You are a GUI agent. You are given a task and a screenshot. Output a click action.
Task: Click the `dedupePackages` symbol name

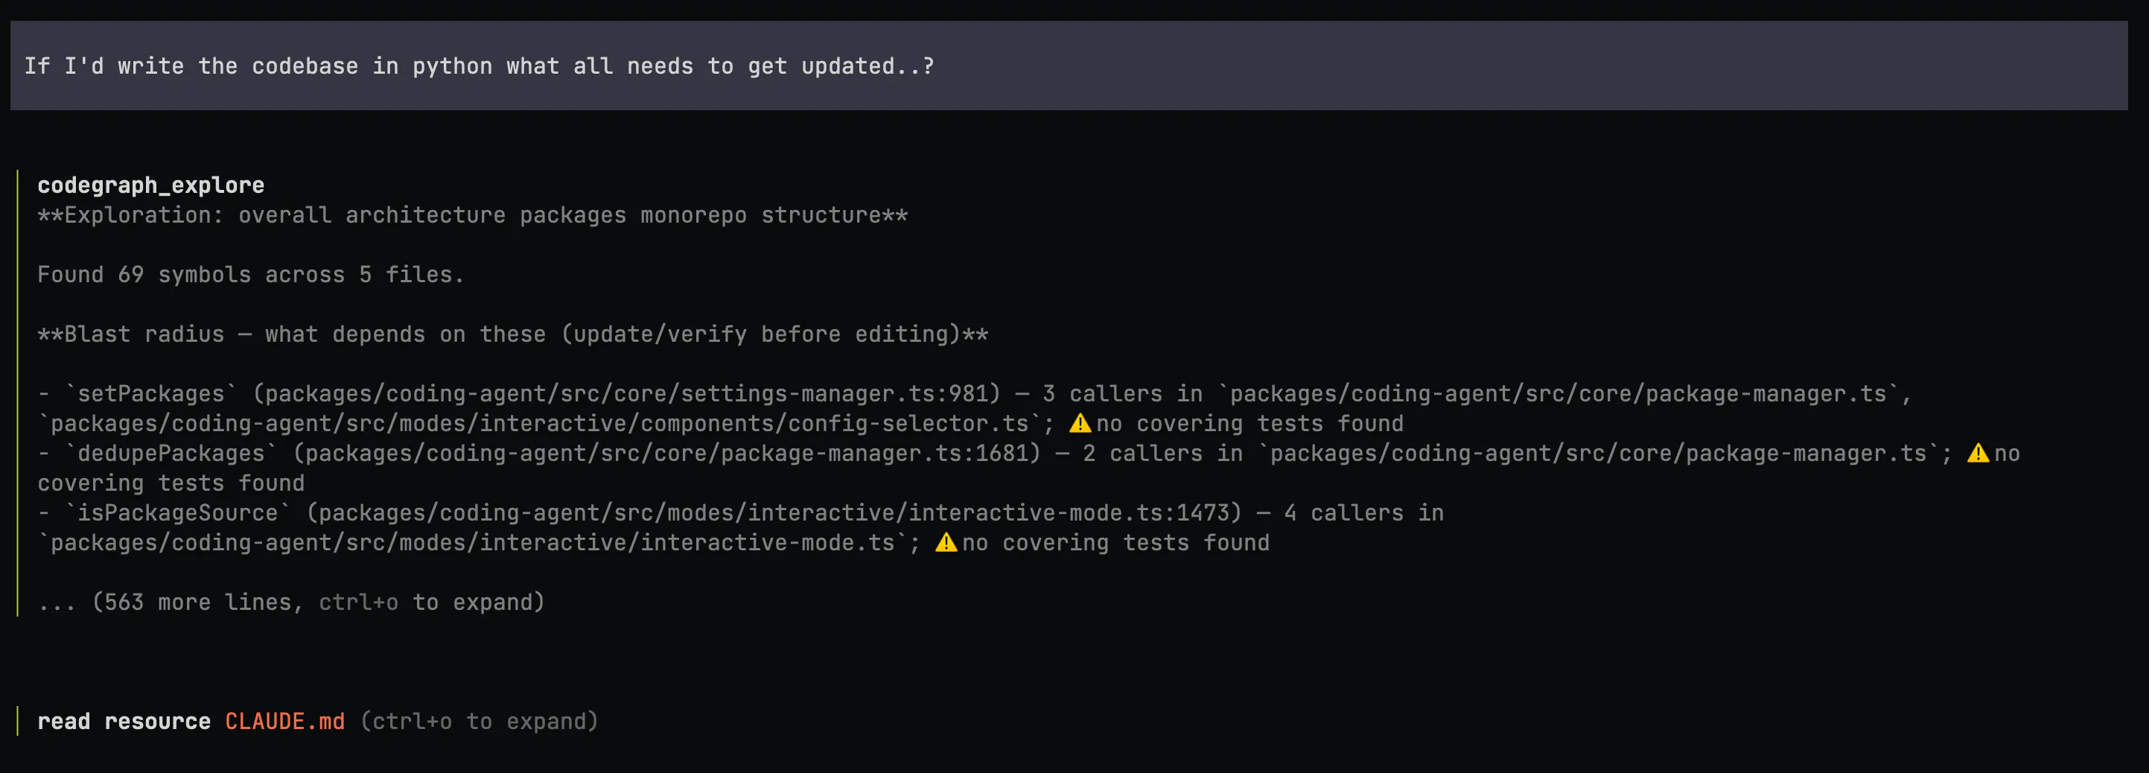(171, 454)
